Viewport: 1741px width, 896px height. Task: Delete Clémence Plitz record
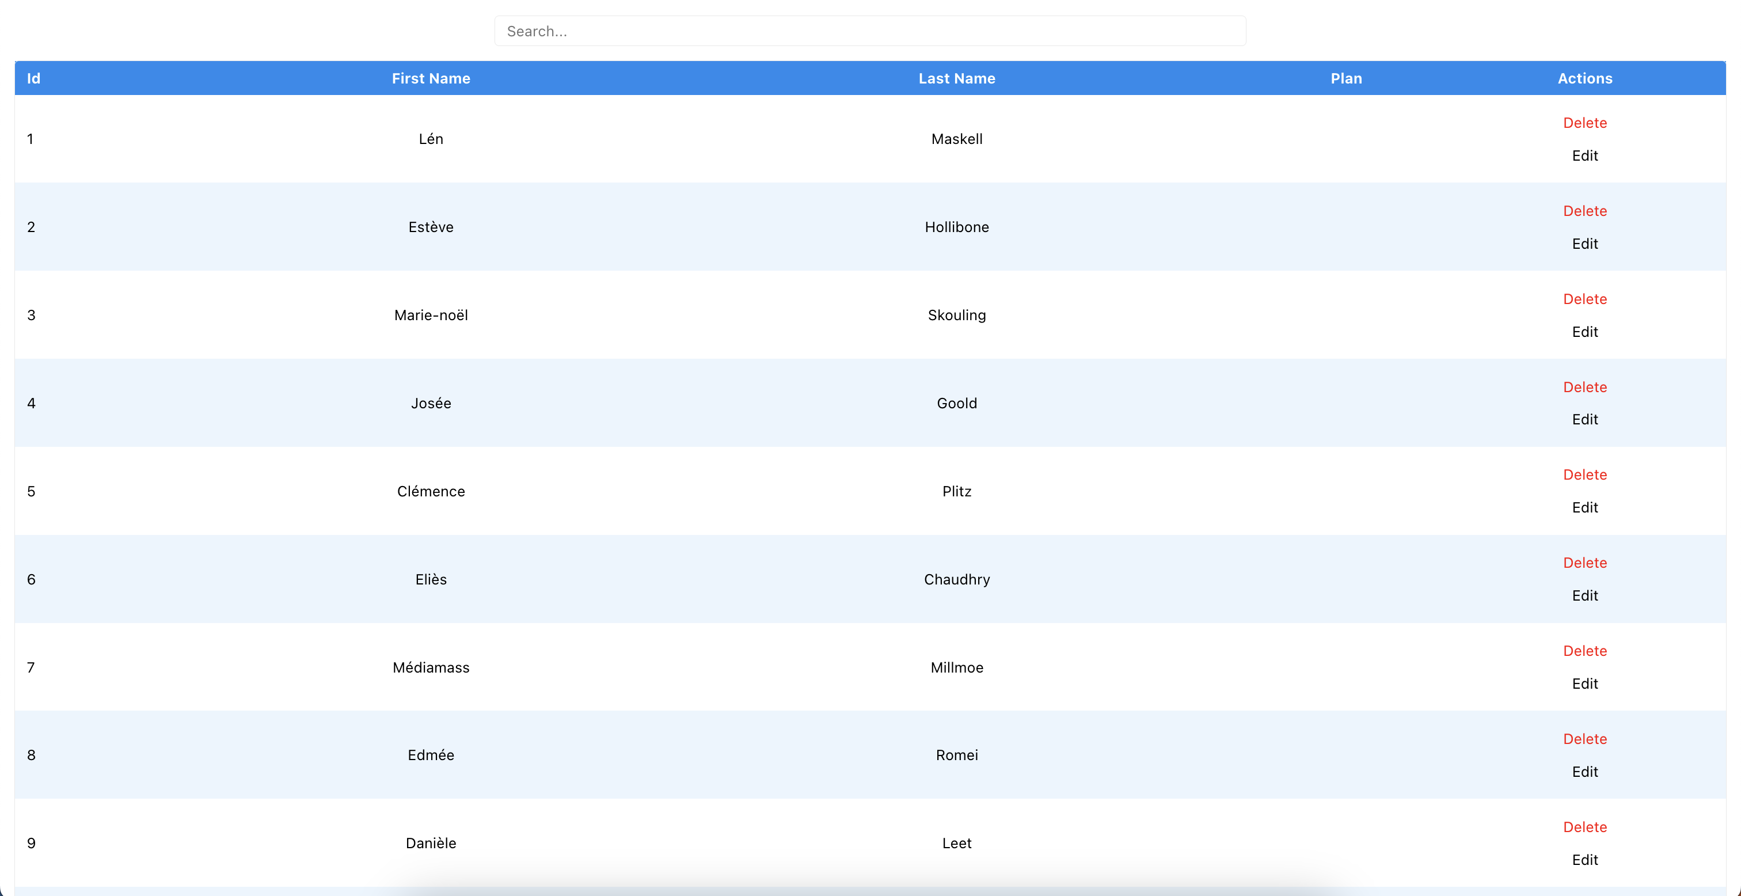1584,474
